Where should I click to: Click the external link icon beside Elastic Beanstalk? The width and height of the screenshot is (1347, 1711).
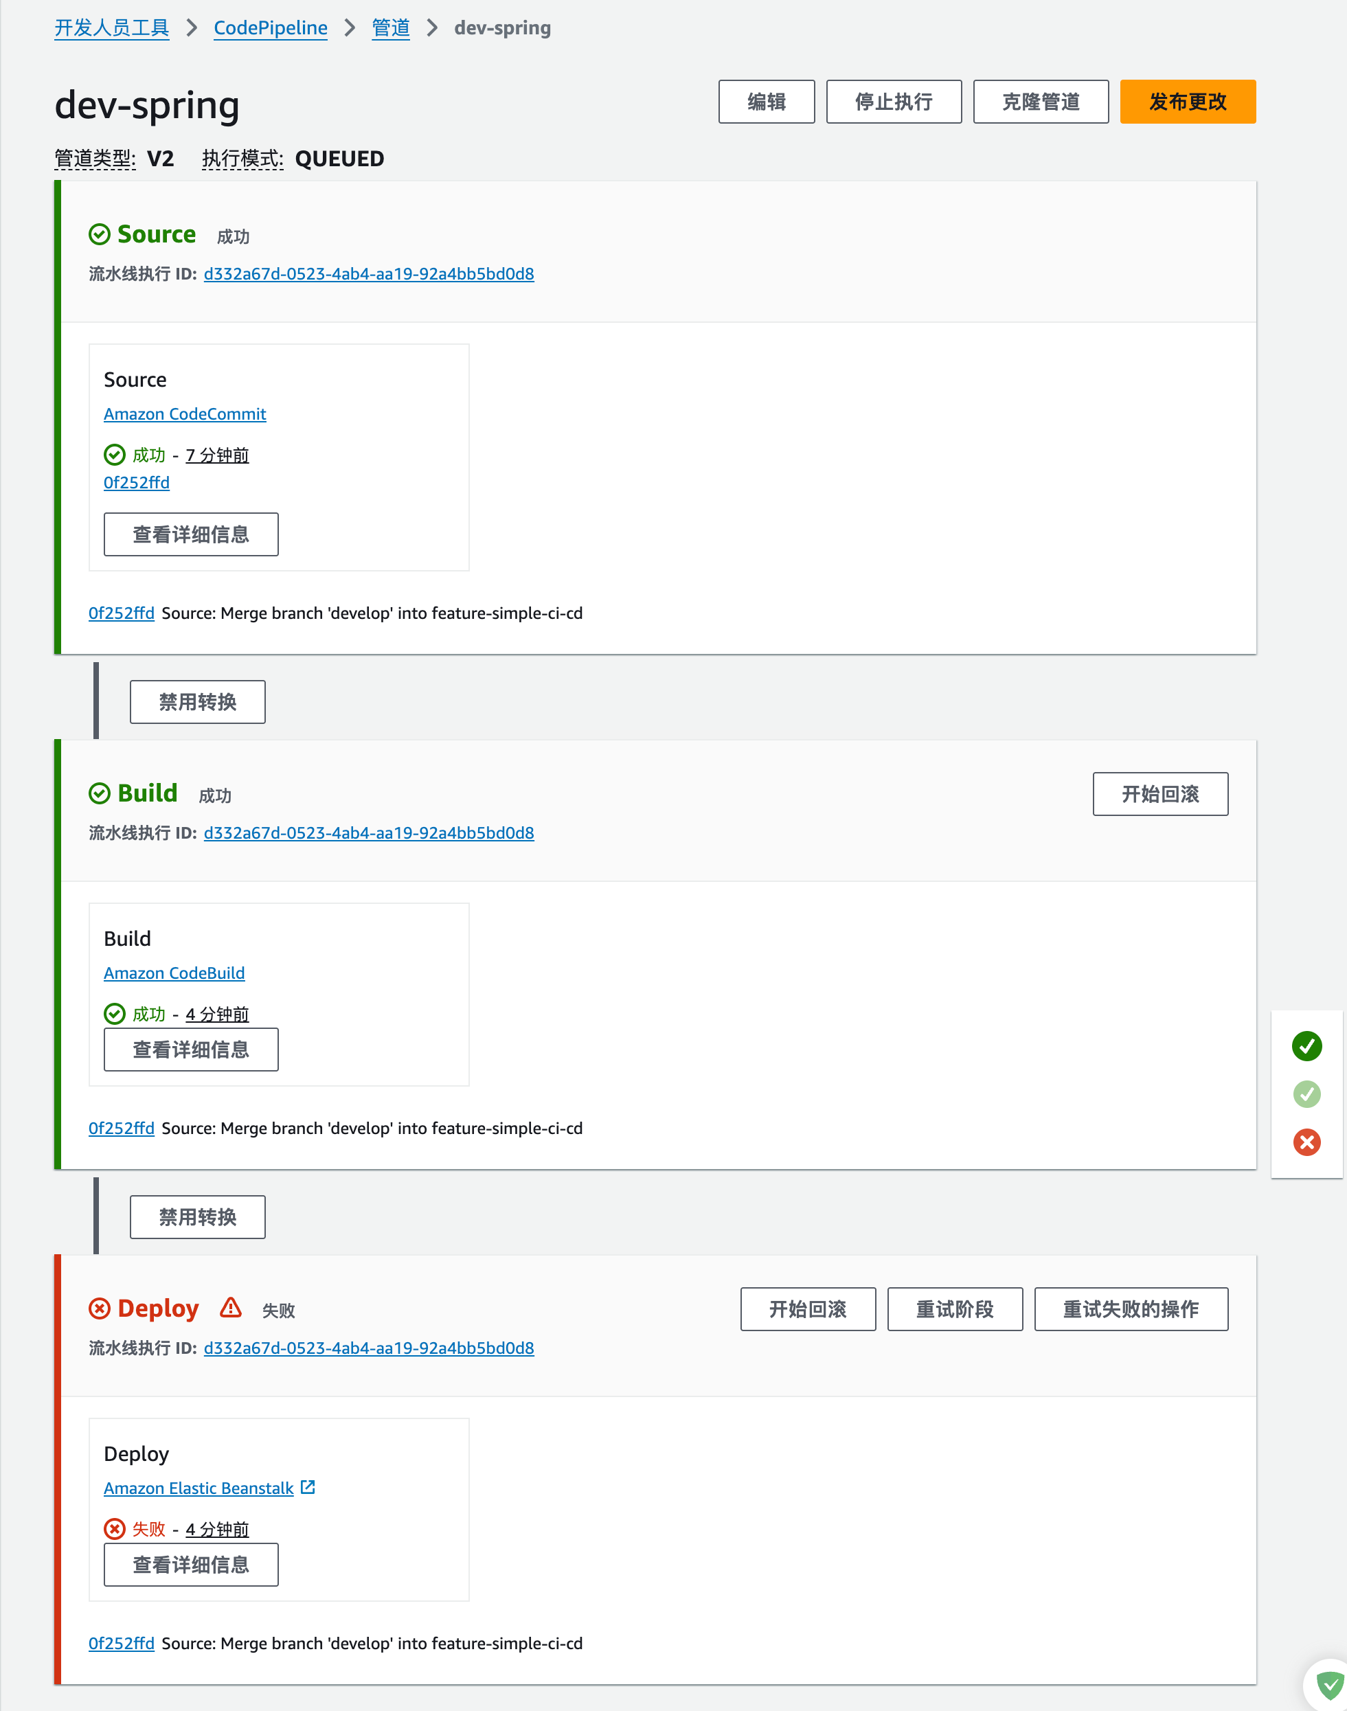(x=308, y=1487)
